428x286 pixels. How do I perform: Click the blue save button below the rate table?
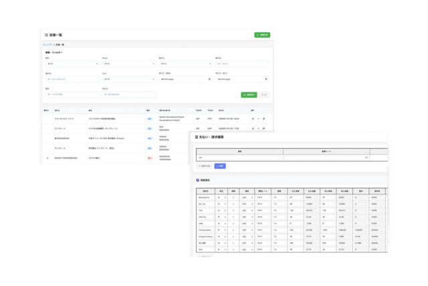(x=220, y=165)
